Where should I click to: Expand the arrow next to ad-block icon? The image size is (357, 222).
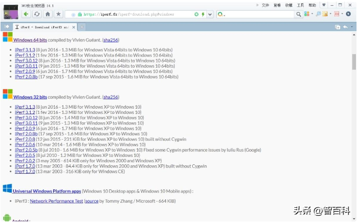(342, 14)
